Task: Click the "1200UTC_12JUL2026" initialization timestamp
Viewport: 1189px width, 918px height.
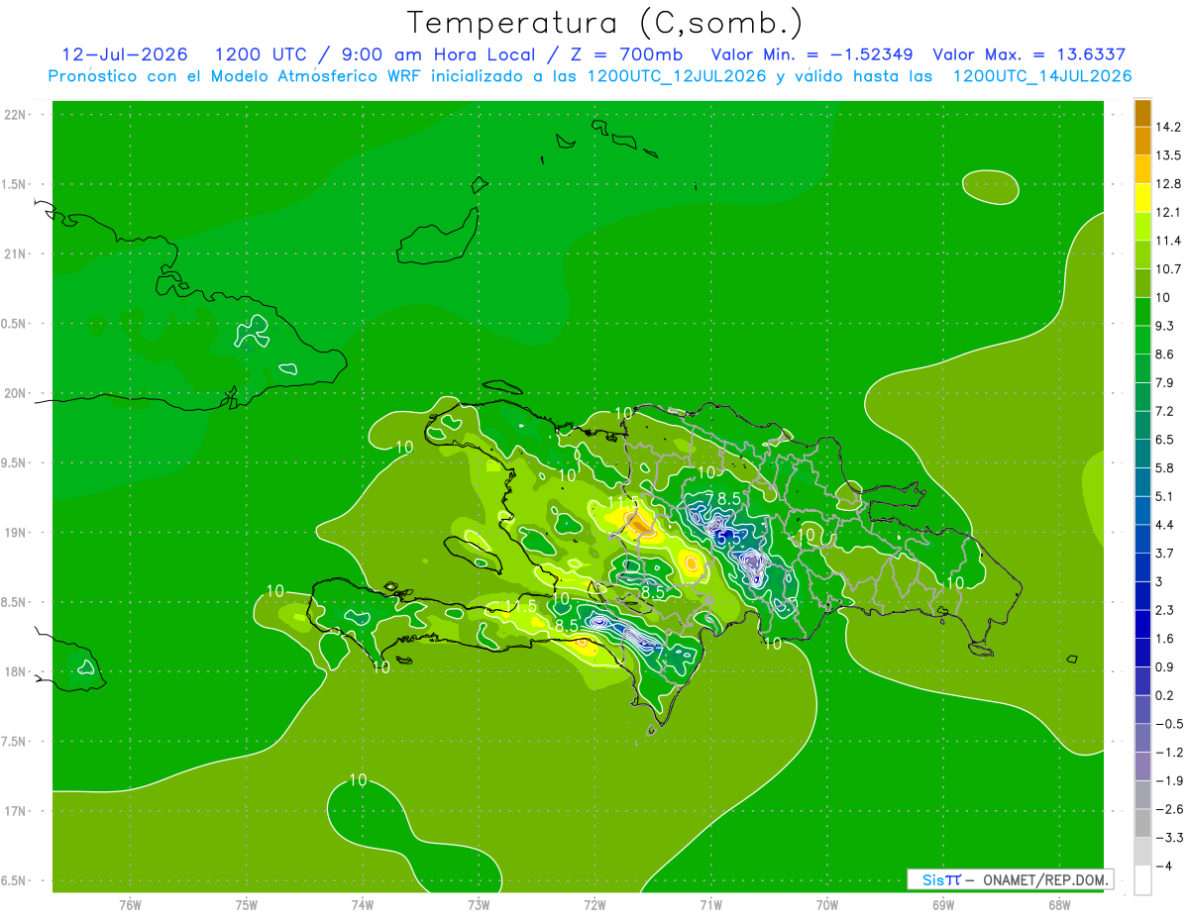Action: point(677,76)
